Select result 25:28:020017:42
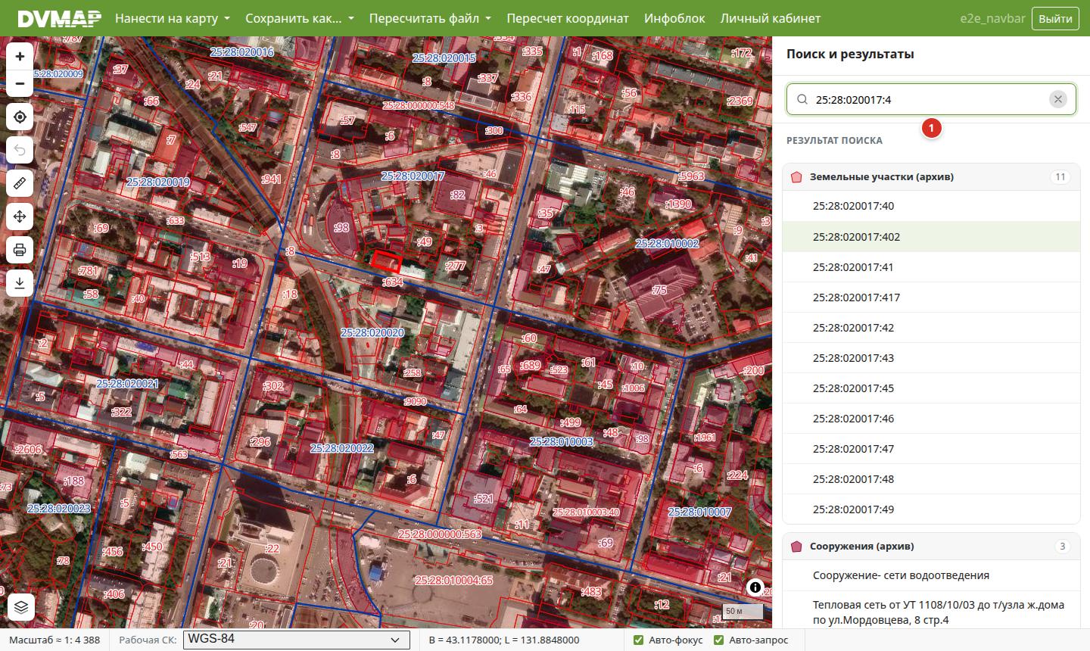The height and width of the screenshot is (651, 1090). pos(931,328)
